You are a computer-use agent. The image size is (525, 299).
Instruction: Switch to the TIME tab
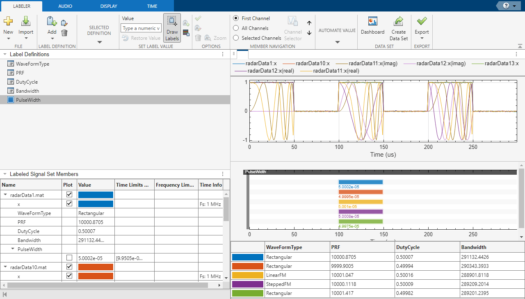(x=152, y=6)
